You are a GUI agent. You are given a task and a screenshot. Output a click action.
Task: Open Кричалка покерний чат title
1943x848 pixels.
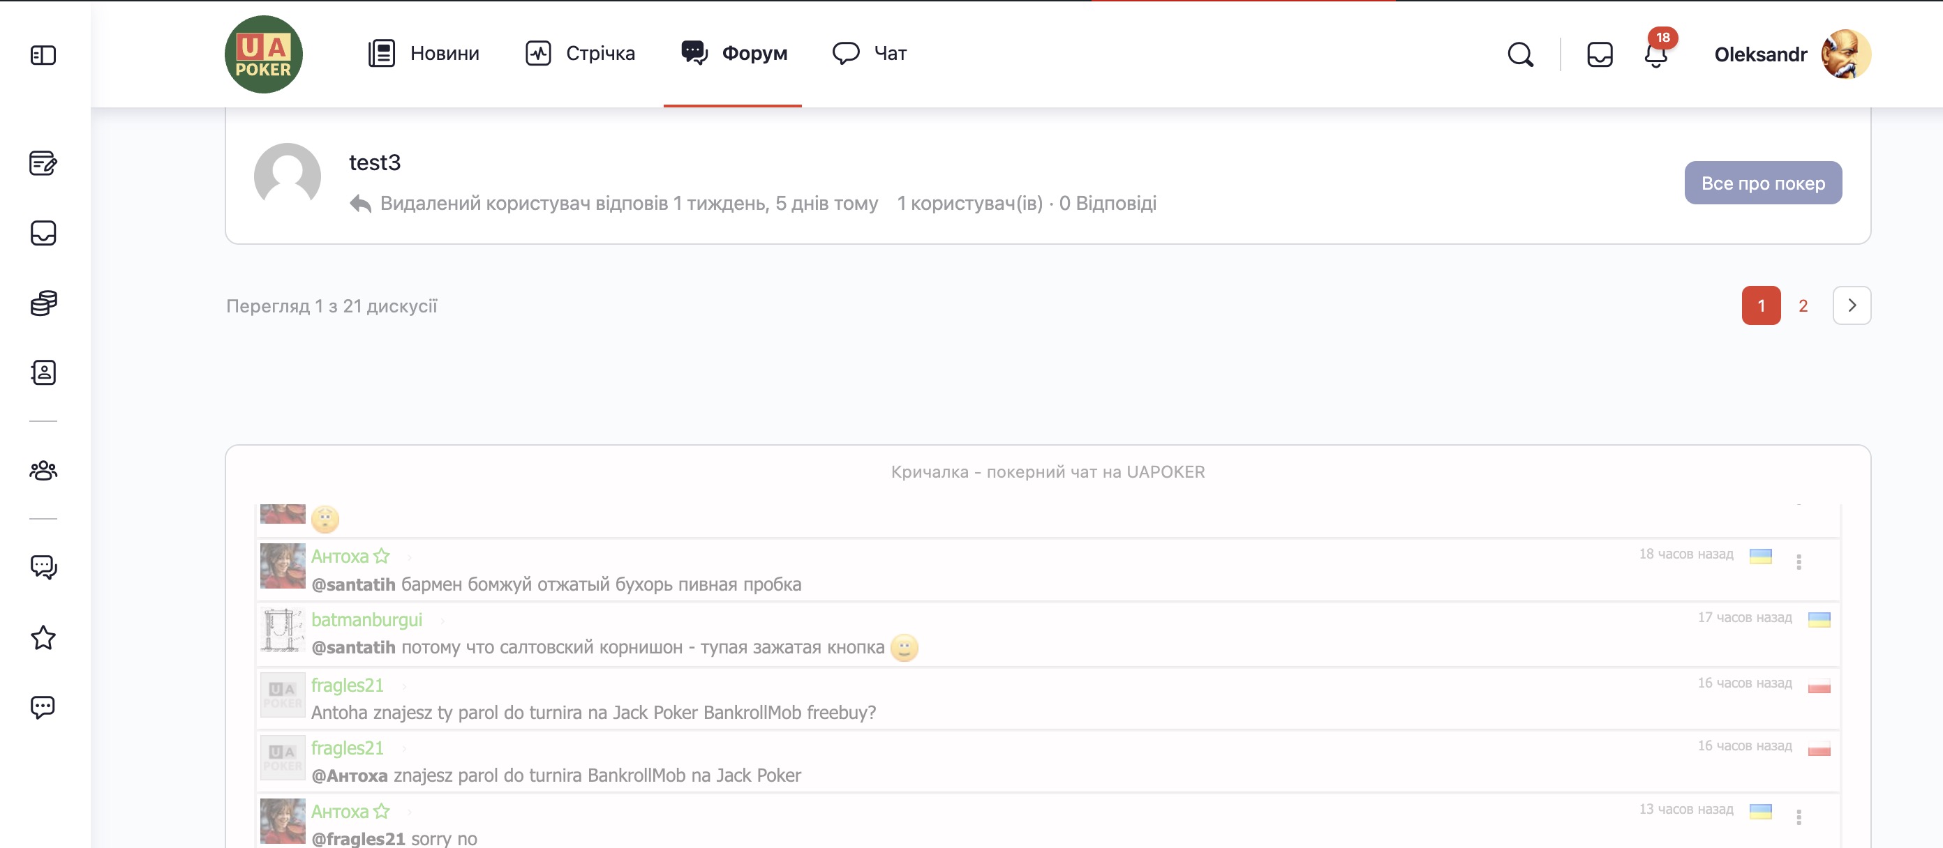pyautogui.click(x=1048, y=472)
